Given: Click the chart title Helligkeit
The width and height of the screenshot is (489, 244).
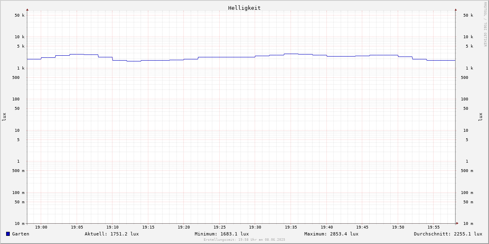Looking at the screenshot, I should click(244, 8).
